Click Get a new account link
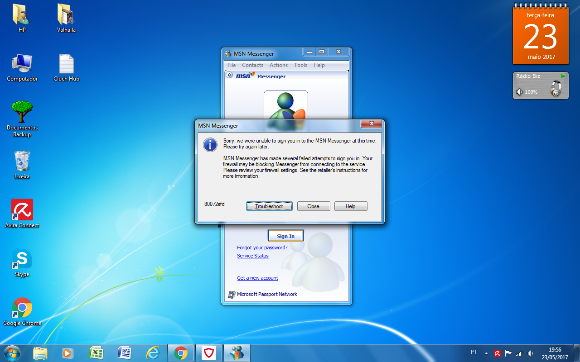580x362 pixels. (x=257, y=278)
